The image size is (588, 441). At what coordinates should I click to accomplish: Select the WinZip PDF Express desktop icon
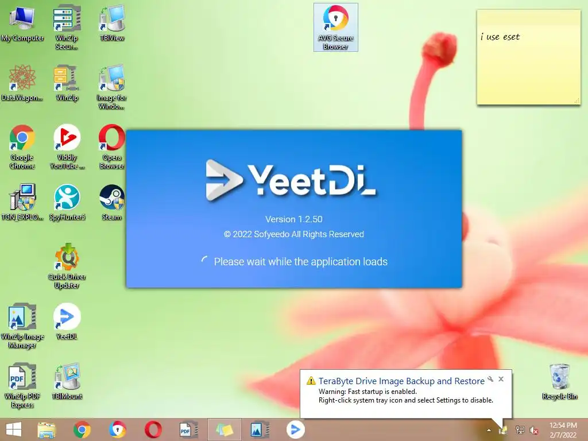pos(22,385)
